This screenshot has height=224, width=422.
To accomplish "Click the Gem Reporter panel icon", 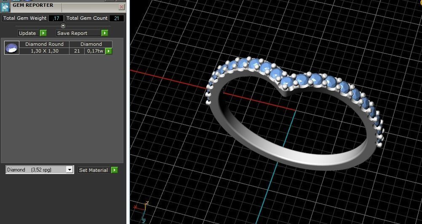I will pyautogui.click(x=5, y=7).
